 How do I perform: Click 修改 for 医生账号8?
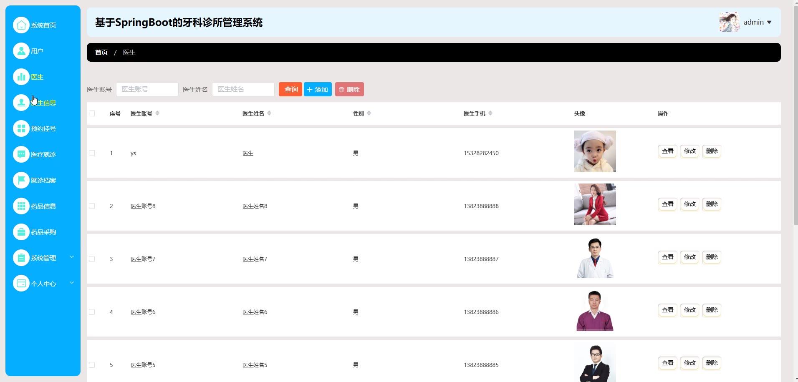pos(689,204)
